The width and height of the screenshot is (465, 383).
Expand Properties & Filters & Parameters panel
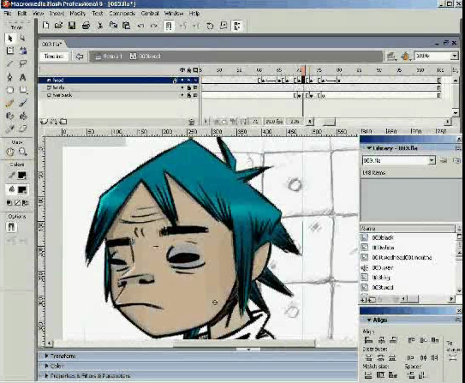click(x=46, y=375)
